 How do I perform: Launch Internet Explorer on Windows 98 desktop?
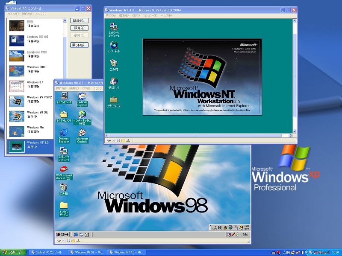pos(64,136)
